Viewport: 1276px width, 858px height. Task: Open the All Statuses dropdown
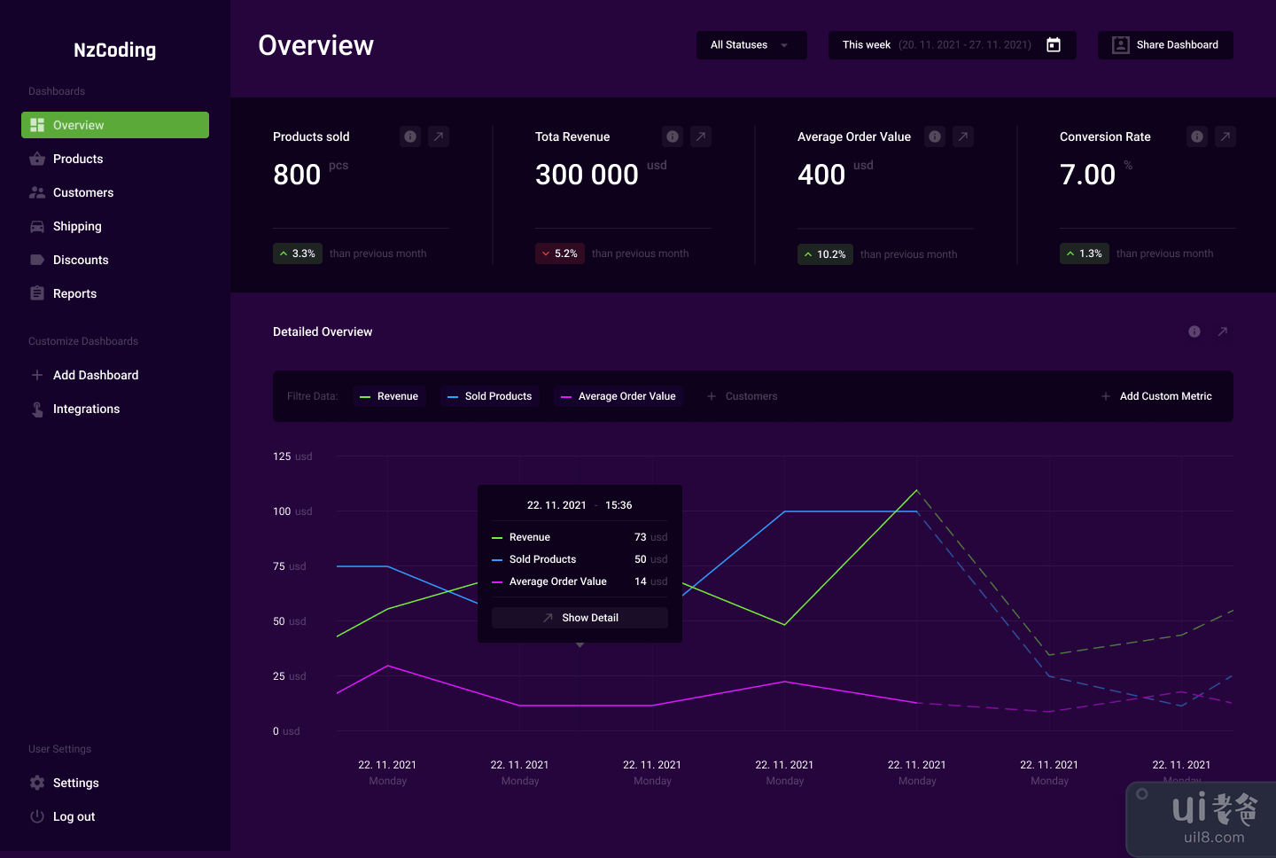click(x=751, y=45)
